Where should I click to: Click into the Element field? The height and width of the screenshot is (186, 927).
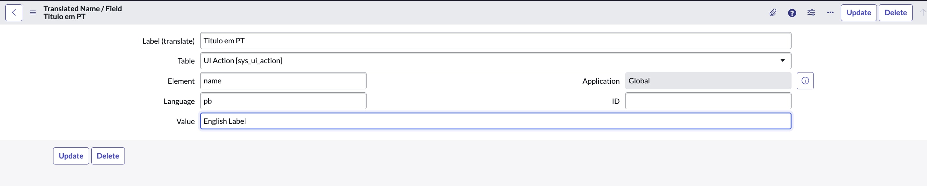(x=283, y=81)
